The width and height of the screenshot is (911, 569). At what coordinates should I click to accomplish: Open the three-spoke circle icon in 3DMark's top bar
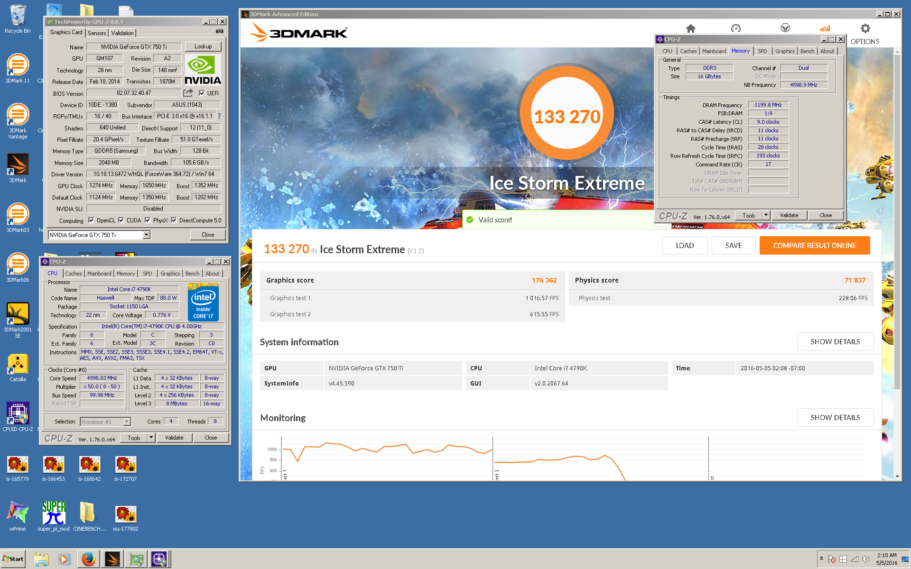click(785, 28)
